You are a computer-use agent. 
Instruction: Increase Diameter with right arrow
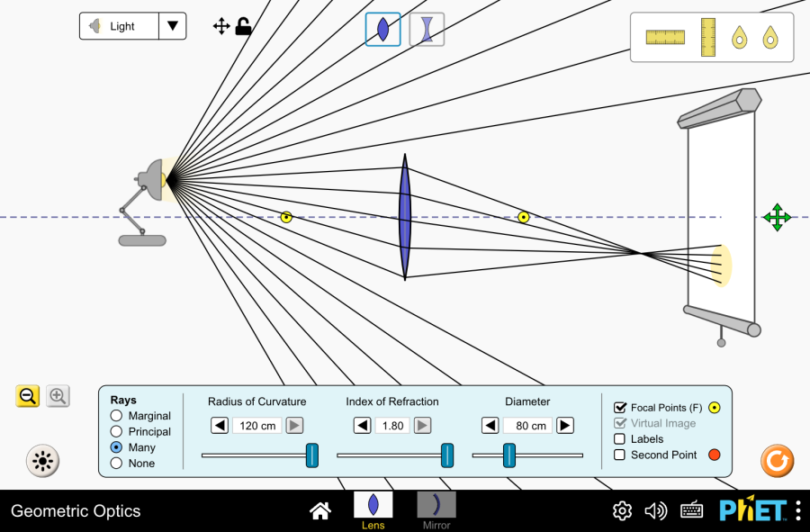tap(564, 426)
